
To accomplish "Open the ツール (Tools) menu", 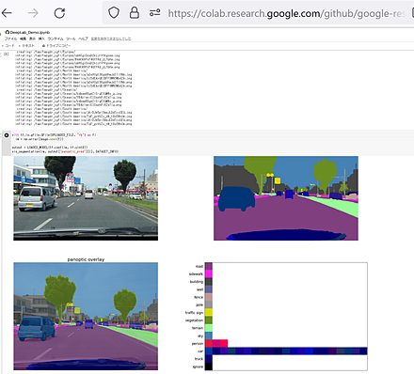I will [x=71, y=39].
